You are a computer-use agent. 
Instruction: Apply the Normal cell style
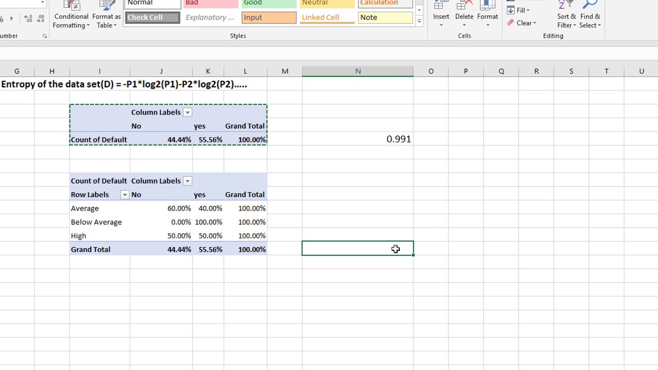tap(153, 3)
